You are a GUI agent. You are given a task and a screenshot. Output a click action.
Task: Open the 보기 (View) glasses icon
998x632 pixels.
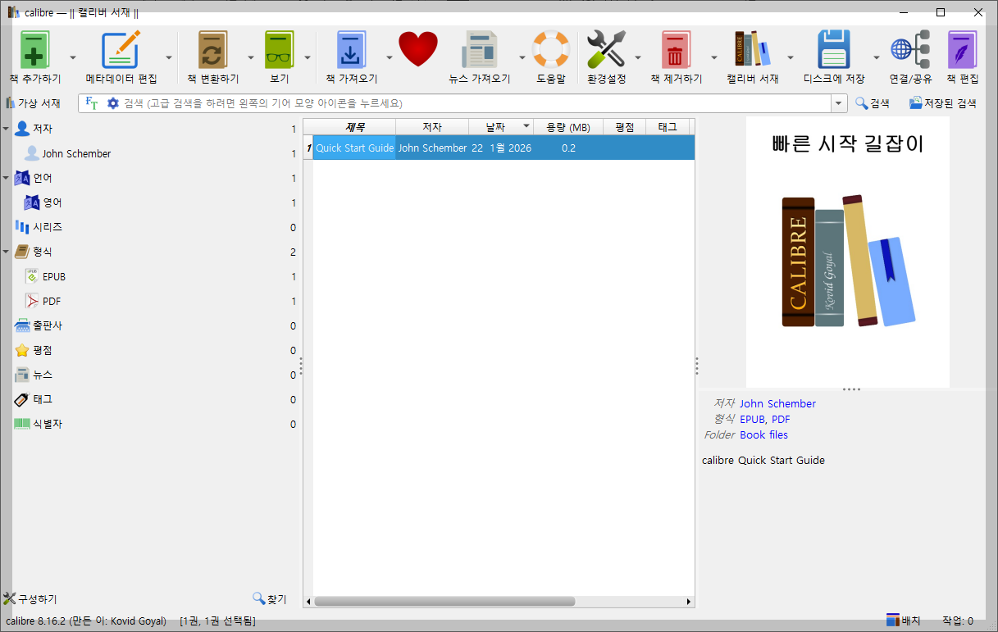(280, 51)
